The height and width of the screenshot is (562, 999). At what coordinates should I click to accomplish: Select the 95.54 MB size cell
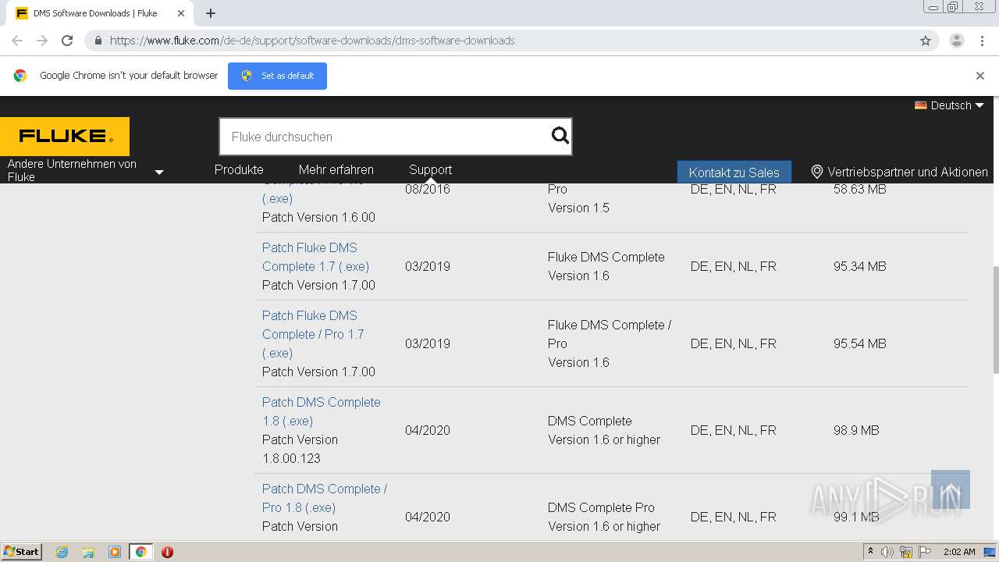click(x=859, y=343)
